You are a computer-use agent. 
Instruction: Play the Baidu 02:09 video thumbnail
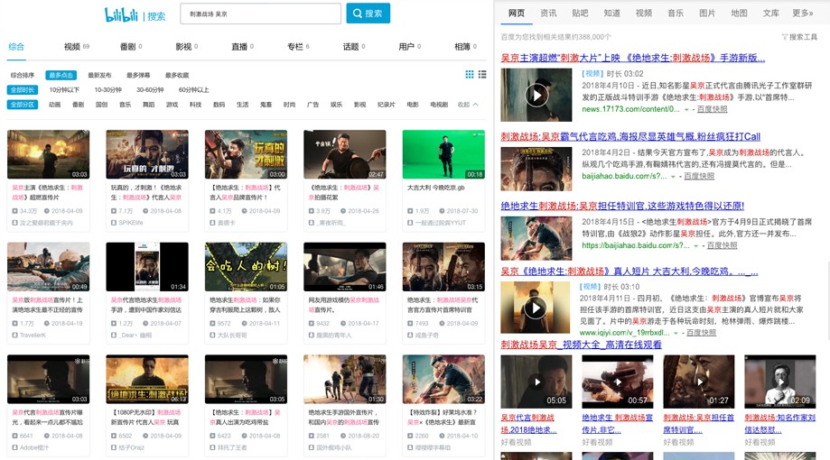[779, 382]
